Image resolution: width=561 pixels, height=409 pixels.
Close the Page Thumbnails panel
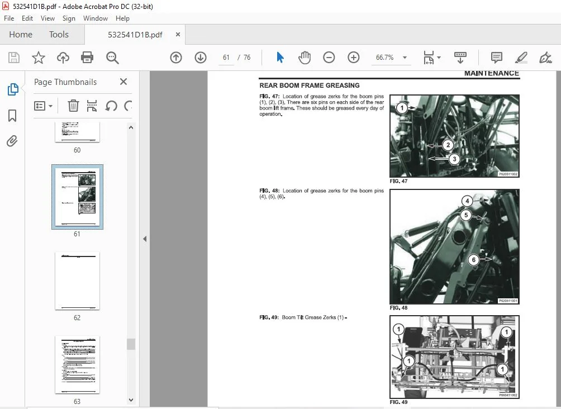click(123, 82)
